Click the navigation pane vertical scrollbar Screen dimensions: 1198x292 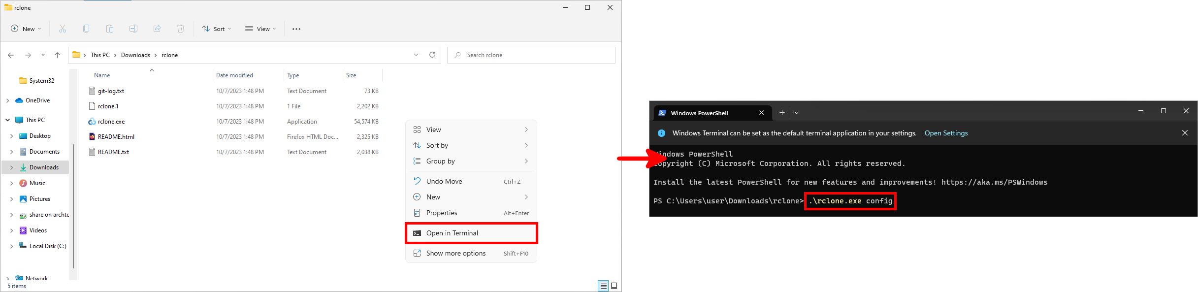tap(73, 206)
